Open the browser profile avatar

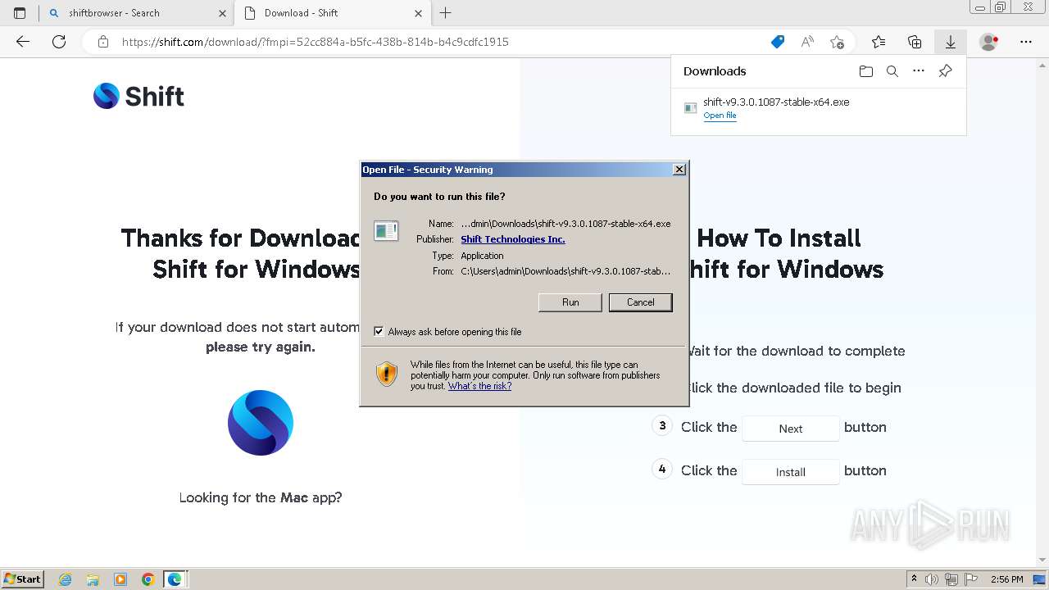989,42
